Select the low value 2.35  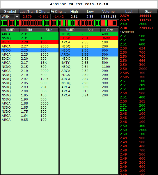pyautogui.click(x=90, y=17)
